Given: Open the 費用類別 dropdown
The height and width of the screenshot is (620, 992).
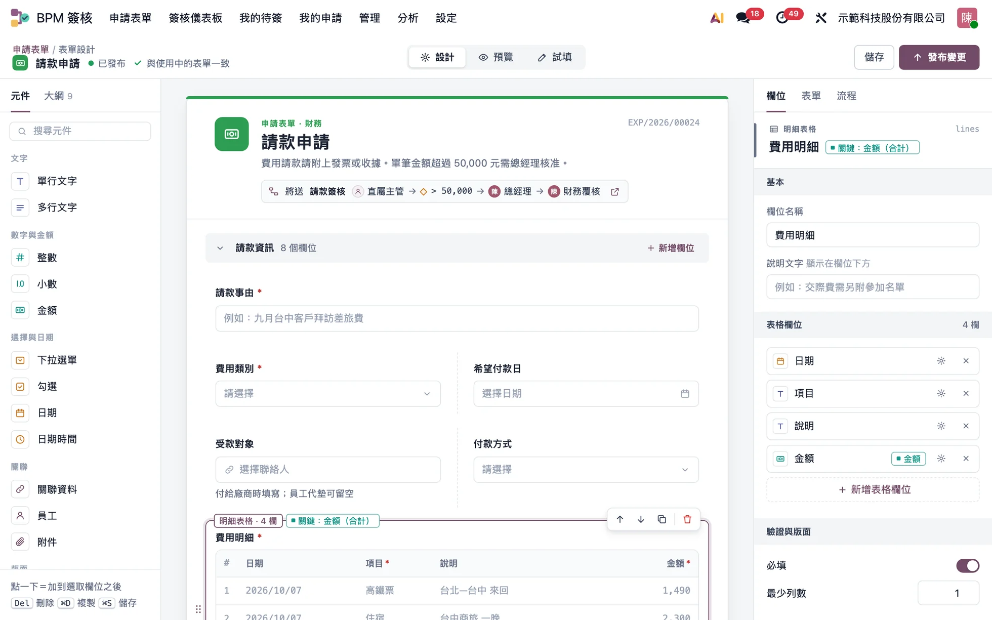Looking at the screenshot, I should pyautogui.click(x=328, y=394).
